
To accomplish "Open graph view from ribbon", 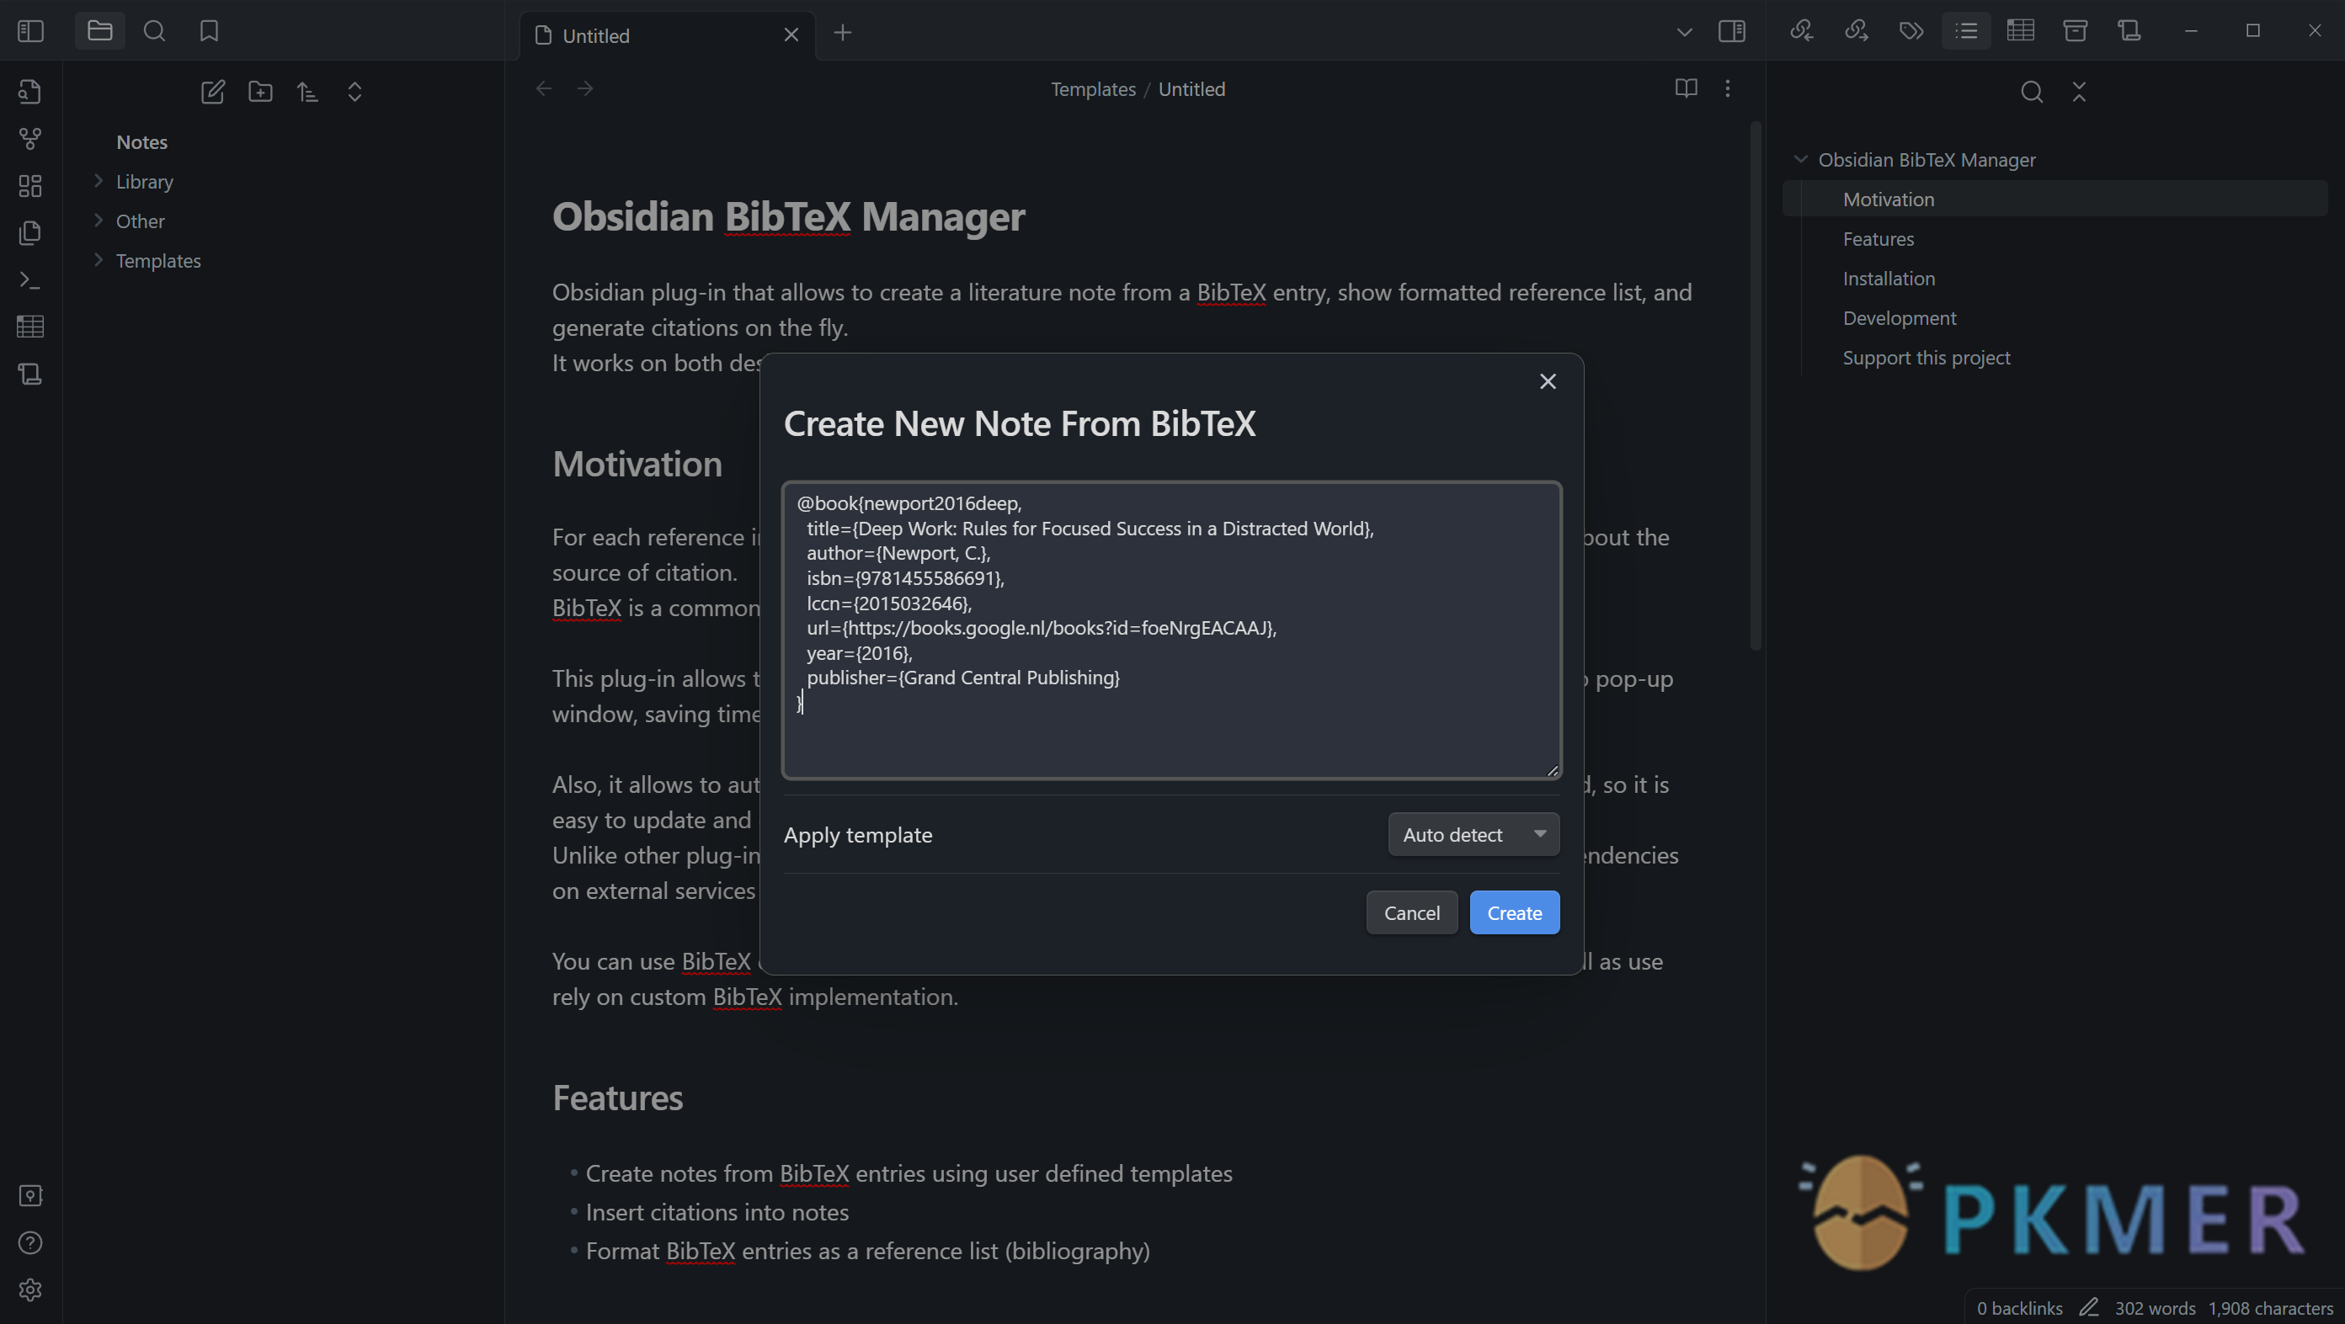I will click(31, 138).
